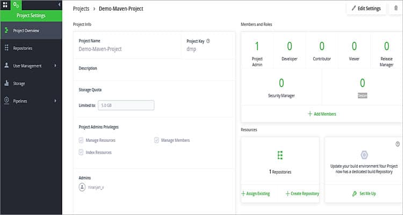The height and width of the screenshot is (215, 403).
Task: Click the green repositories tree icon
Action: pos(280,155)
